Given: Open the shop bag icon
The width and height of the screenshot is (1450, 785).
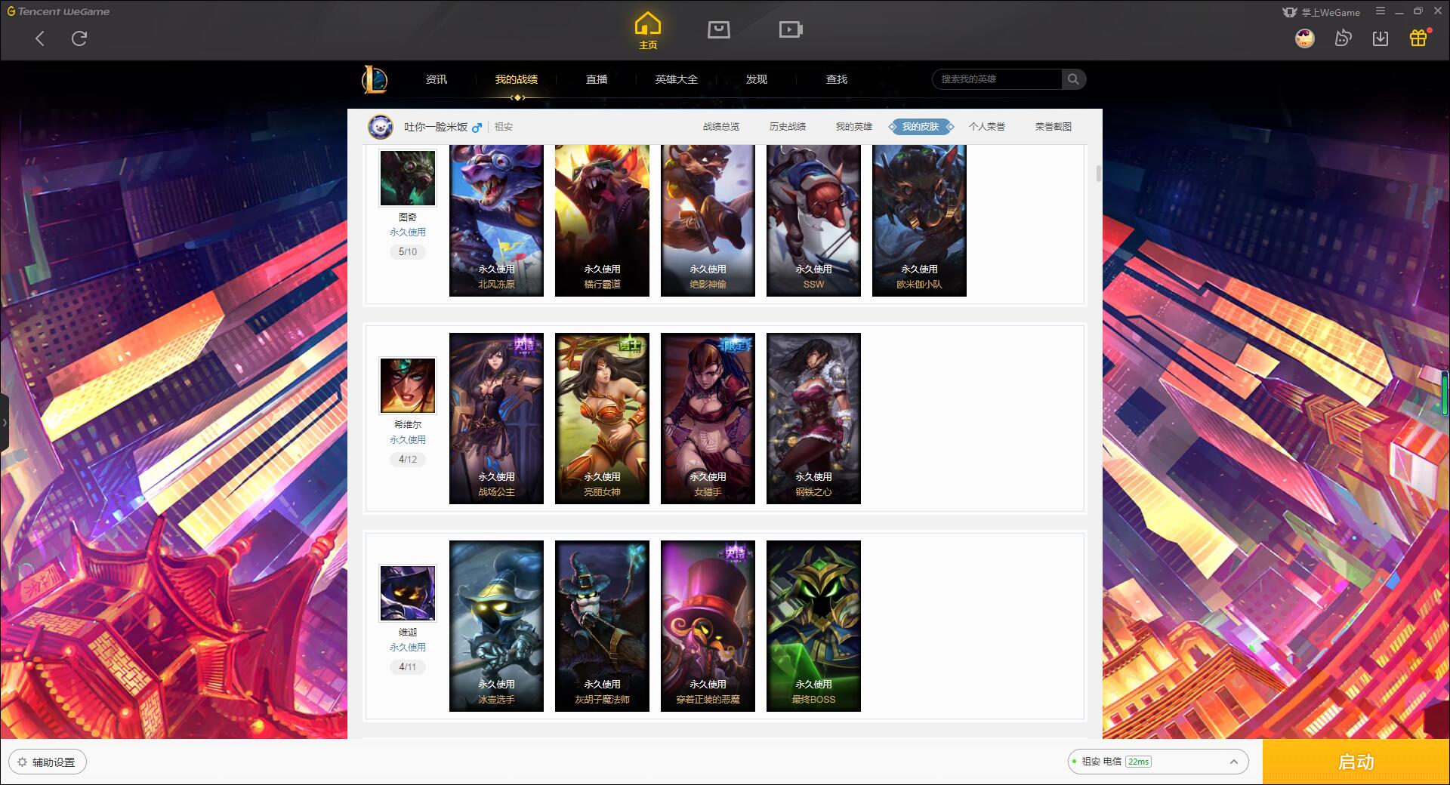Looking at the screenshot, I should pos(718,30).
